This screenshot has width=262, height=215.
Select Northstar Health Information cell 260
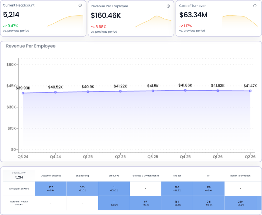click(x=240, y=203)
